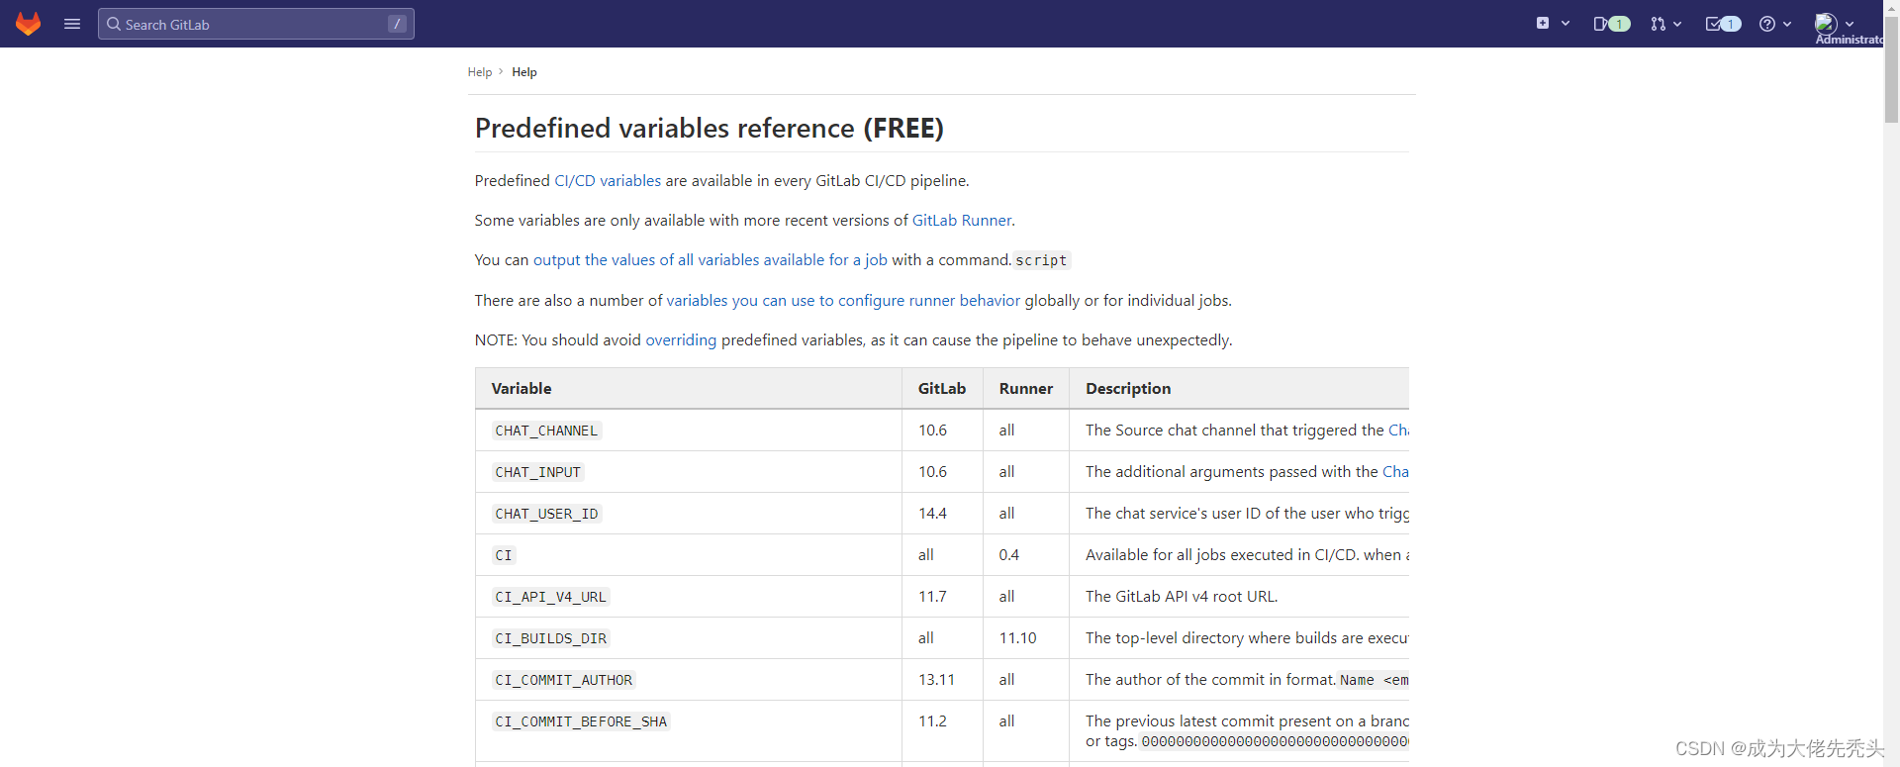Viewport: 1900px width, 767px height.
Task: Select the CI variable name
Action: (x=504, y=555)
